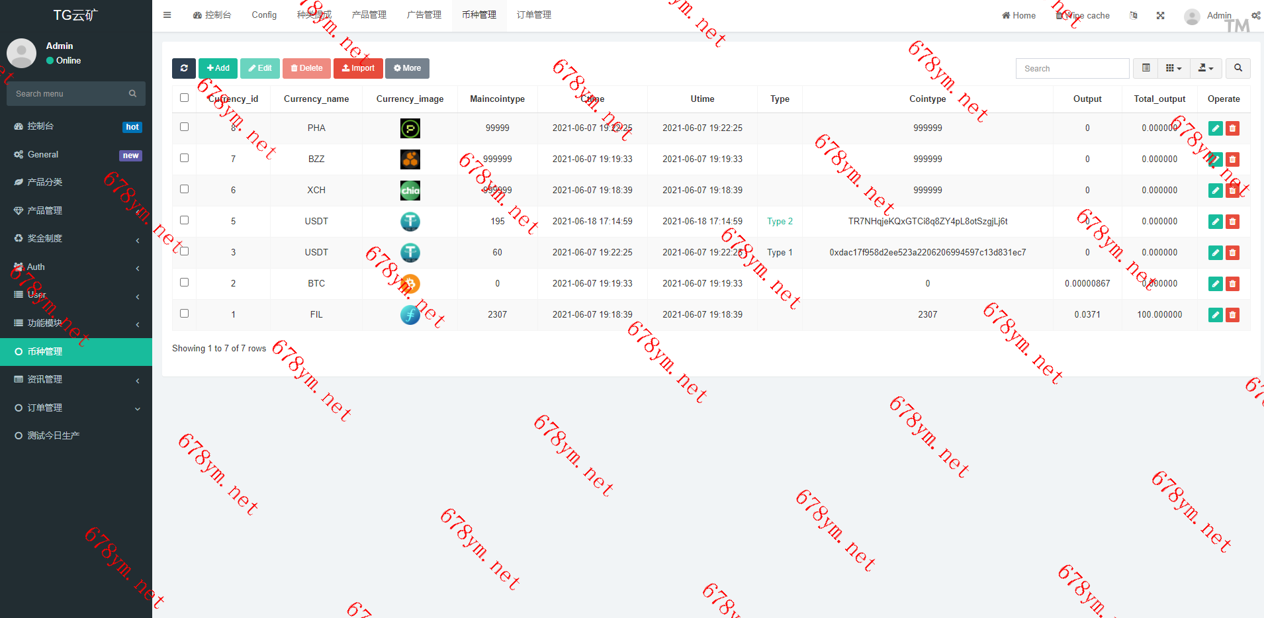Click the refresh table icon button
This screenshot has width=1264, height=618.
tap(184, 68)
